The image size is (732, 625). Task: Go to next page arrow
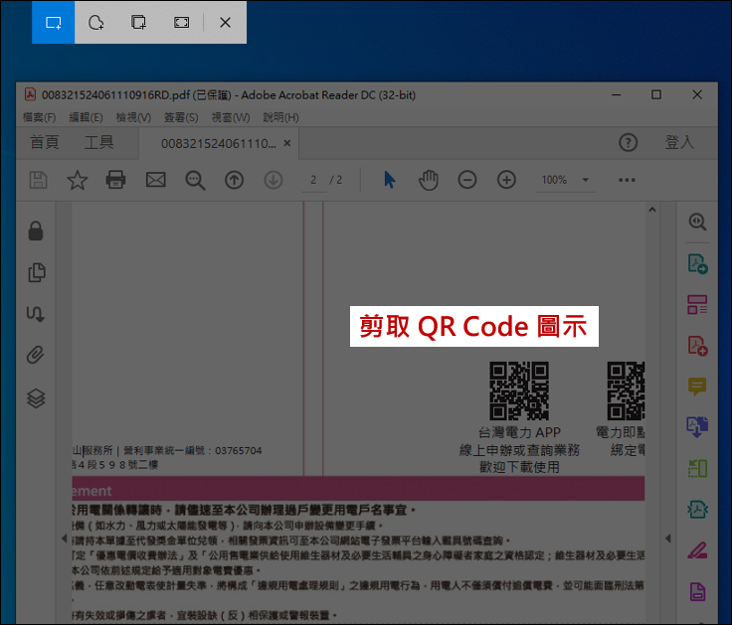274,180
